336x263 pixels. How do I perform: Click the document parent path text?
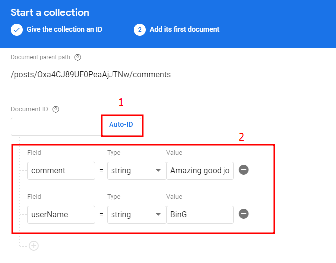pos(91,75)
